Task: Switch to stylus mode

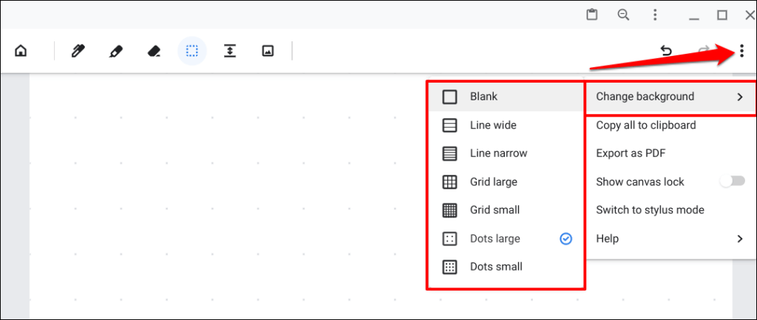Action: [650, 210]
